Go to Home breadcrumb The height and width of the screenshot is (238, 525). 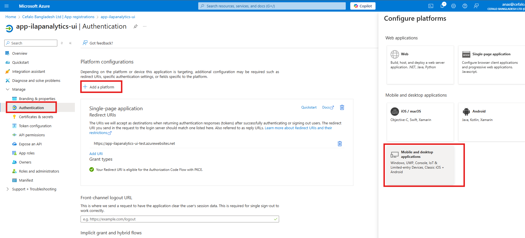point(11,17)
